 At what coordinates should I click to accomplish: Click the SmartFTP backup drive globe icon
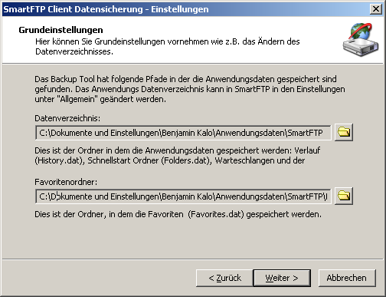coord(361,40)
